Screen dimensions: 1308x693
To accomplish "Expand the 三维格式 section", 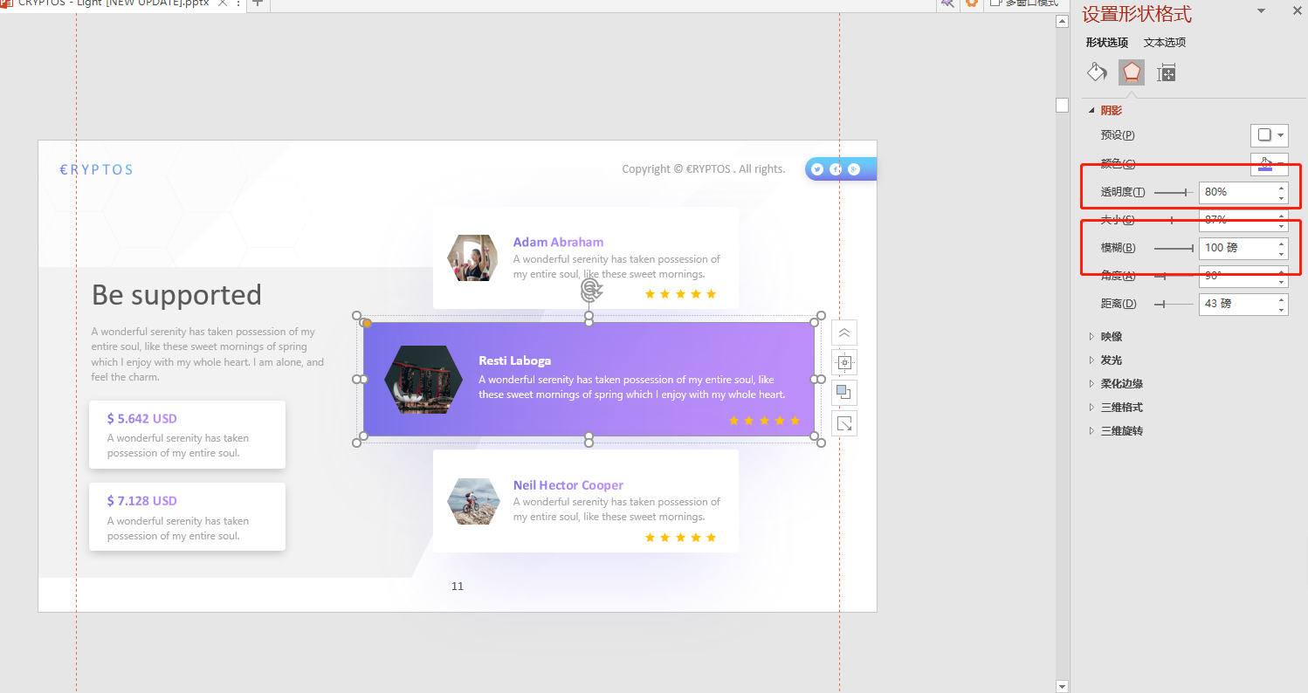I will pyautogui.click(x=1091, y=407).
